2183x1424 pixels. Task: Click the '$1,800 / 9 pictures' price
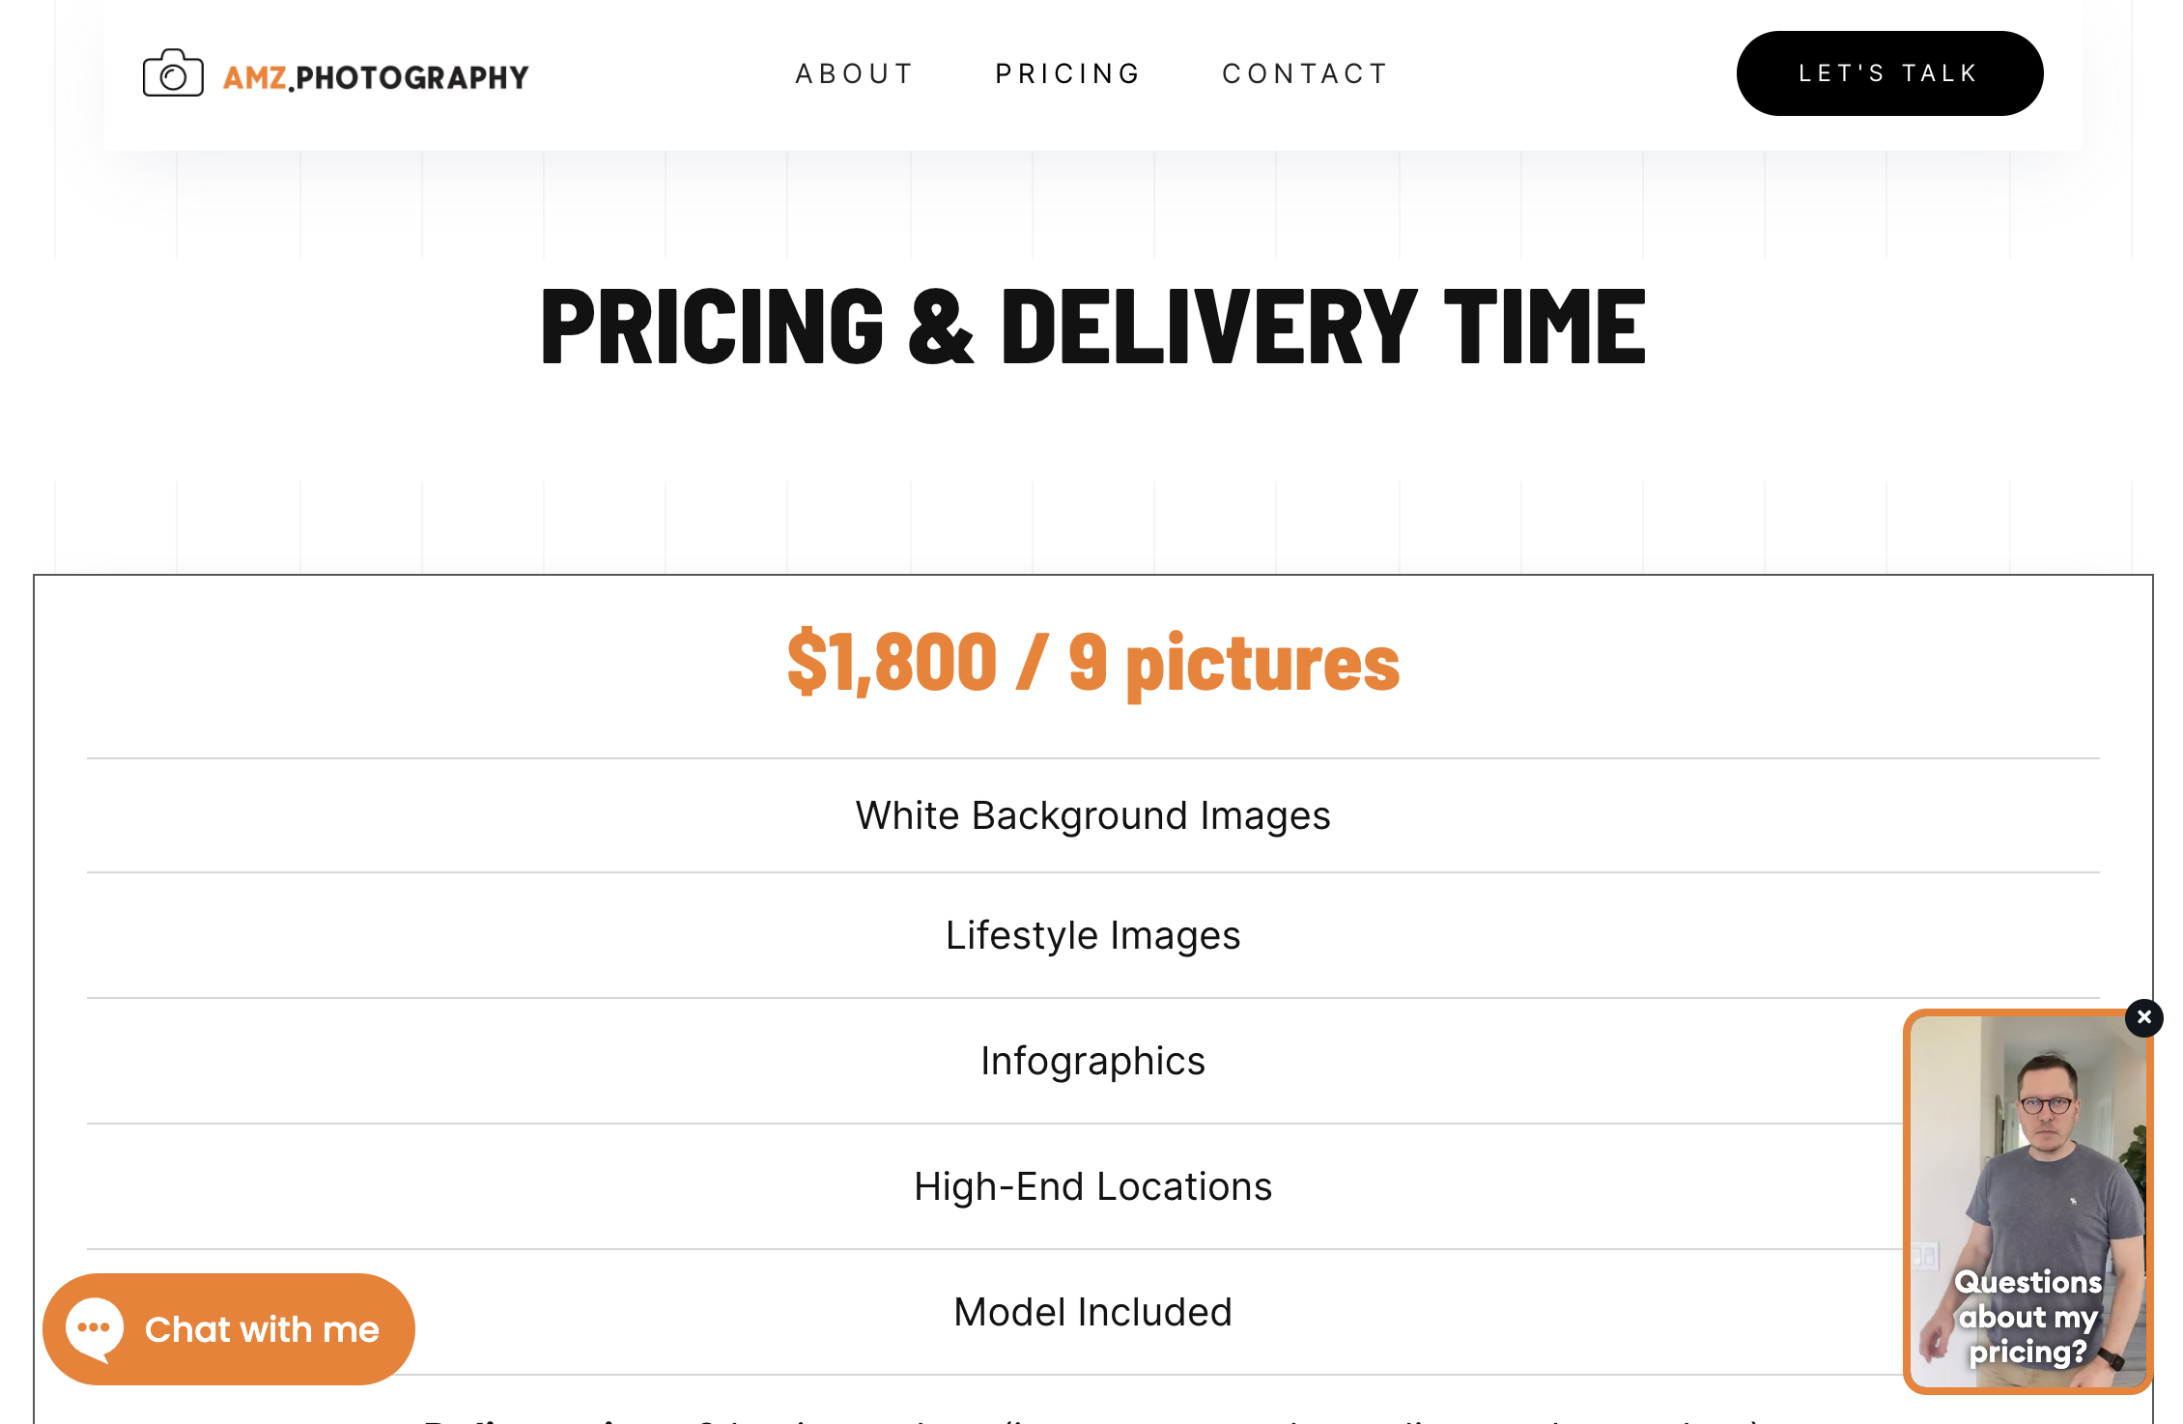coord(1092,663)
